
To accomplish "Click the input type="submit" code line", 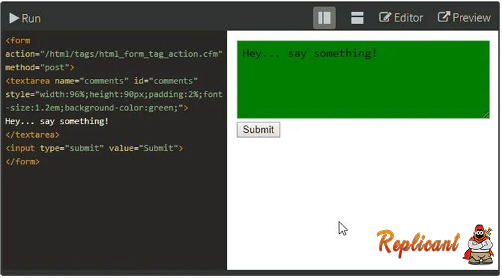I will (x=94, y=148).
